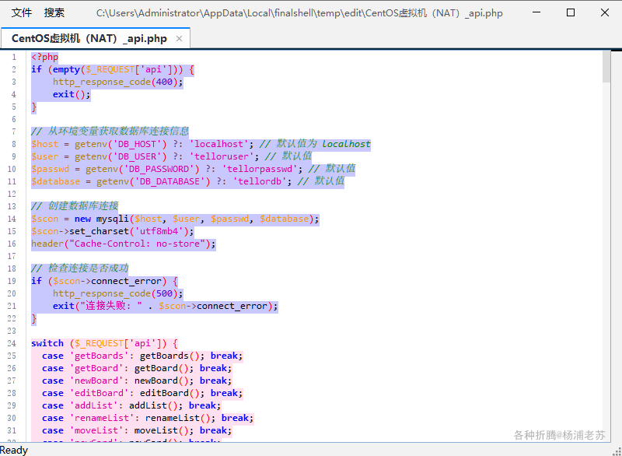The image size is (622, 456).
Task: Minimize the editor window
Action: coord(536,12)
